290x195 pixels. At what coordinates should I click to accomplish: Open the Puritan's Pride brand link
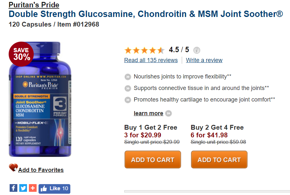[x=34, y=5]
